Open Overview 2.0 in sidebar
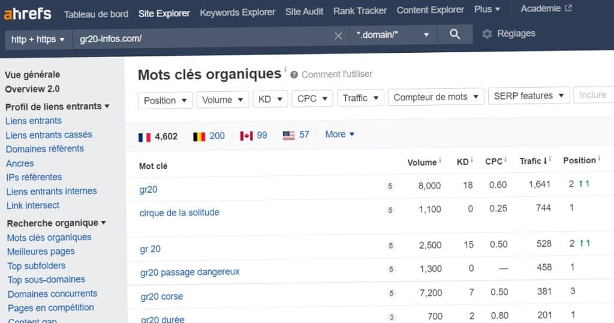Image resolution: width=614 pixels, height=323 pixels. pyautogui.click(x=32, y=89)
